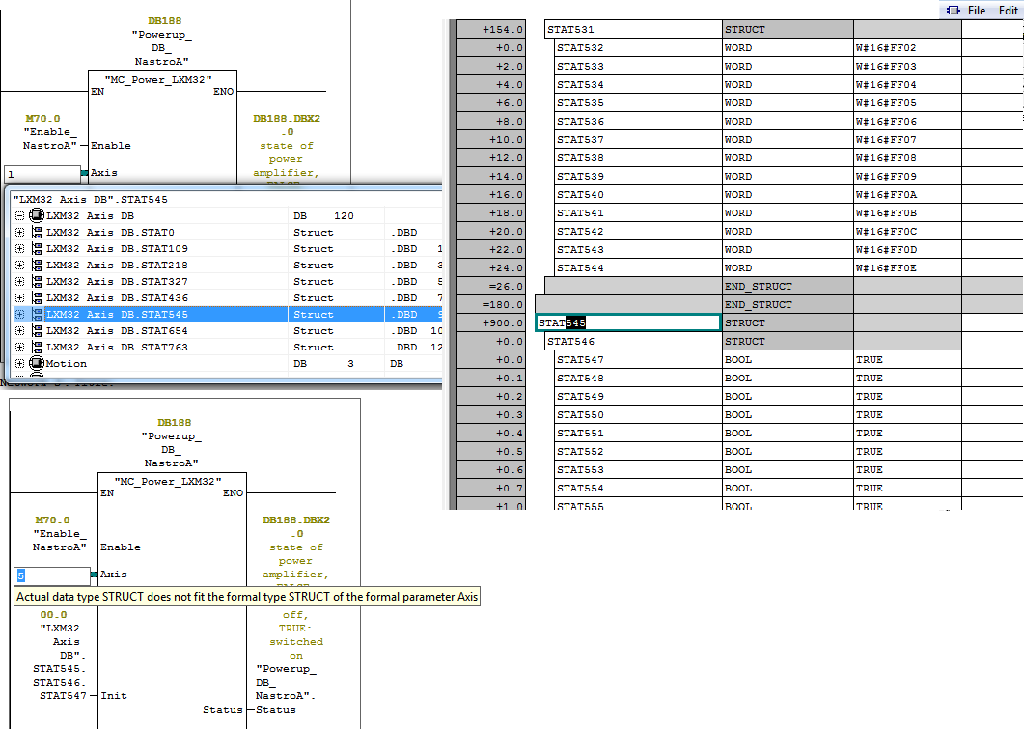This screenshot has height=729, width=1024.
Task: Collapse the LXM32 Axis DB root node
Action: (19, 215)
